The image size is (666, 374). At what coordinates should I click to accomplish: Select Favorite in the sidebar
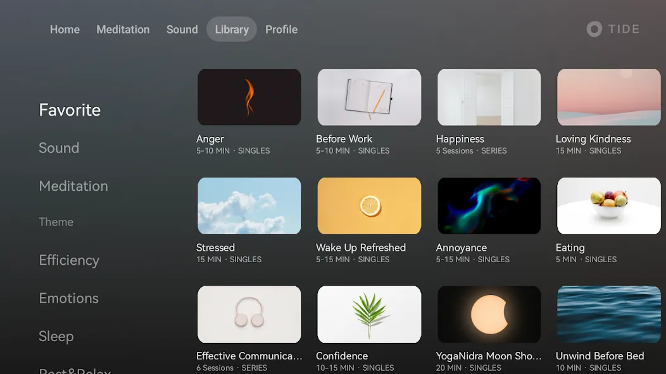70,110
